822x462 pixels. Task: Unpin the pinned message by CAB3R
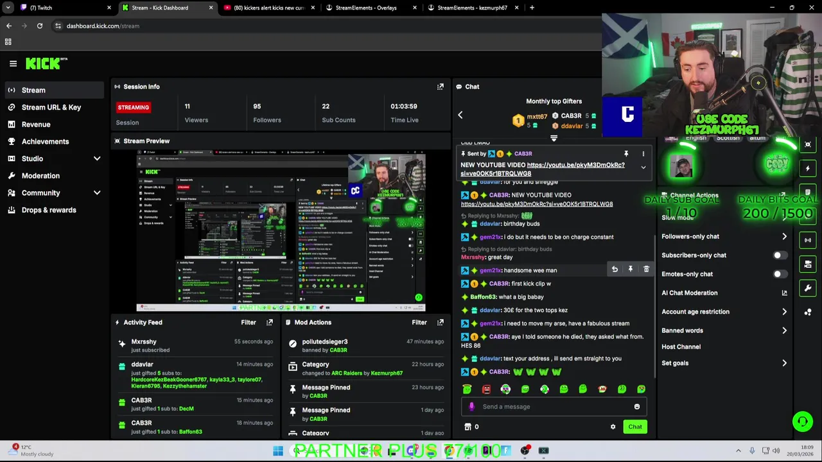click(626, 154)
